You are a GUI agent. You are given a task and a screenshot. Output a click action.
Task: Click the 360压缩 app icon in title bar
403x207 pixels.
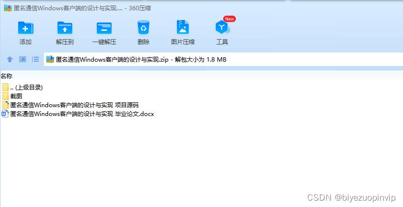[8, 8]
